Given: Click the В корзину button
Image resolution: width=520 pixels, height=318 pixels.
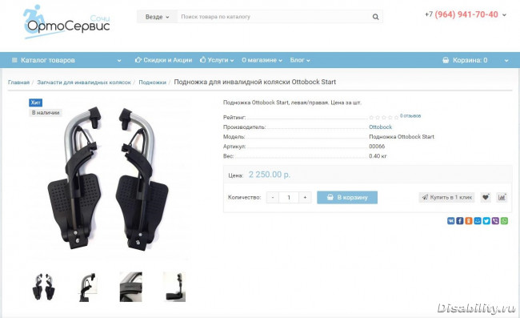Looking at the screenshot, I should (347, 197).
